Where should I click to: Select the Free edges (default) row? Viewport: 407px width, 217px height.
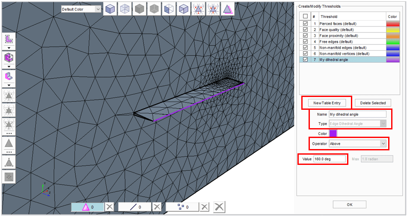(x=349, y=41)
